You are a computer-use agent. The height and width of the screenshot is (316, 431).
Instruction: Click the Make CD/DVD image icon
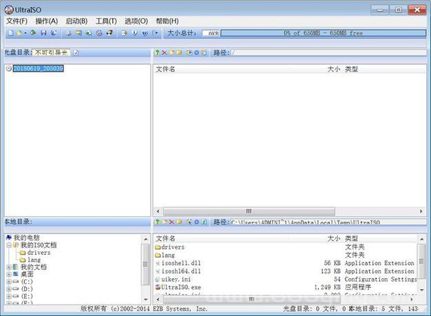(68, 33)
